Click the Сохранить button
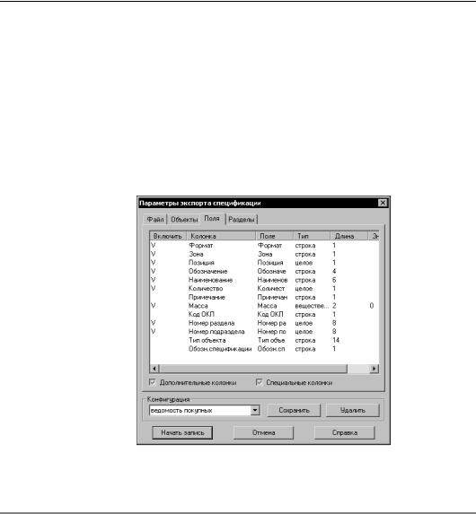The height and width of the screenshot is (514, 476). tap(294, 410)
